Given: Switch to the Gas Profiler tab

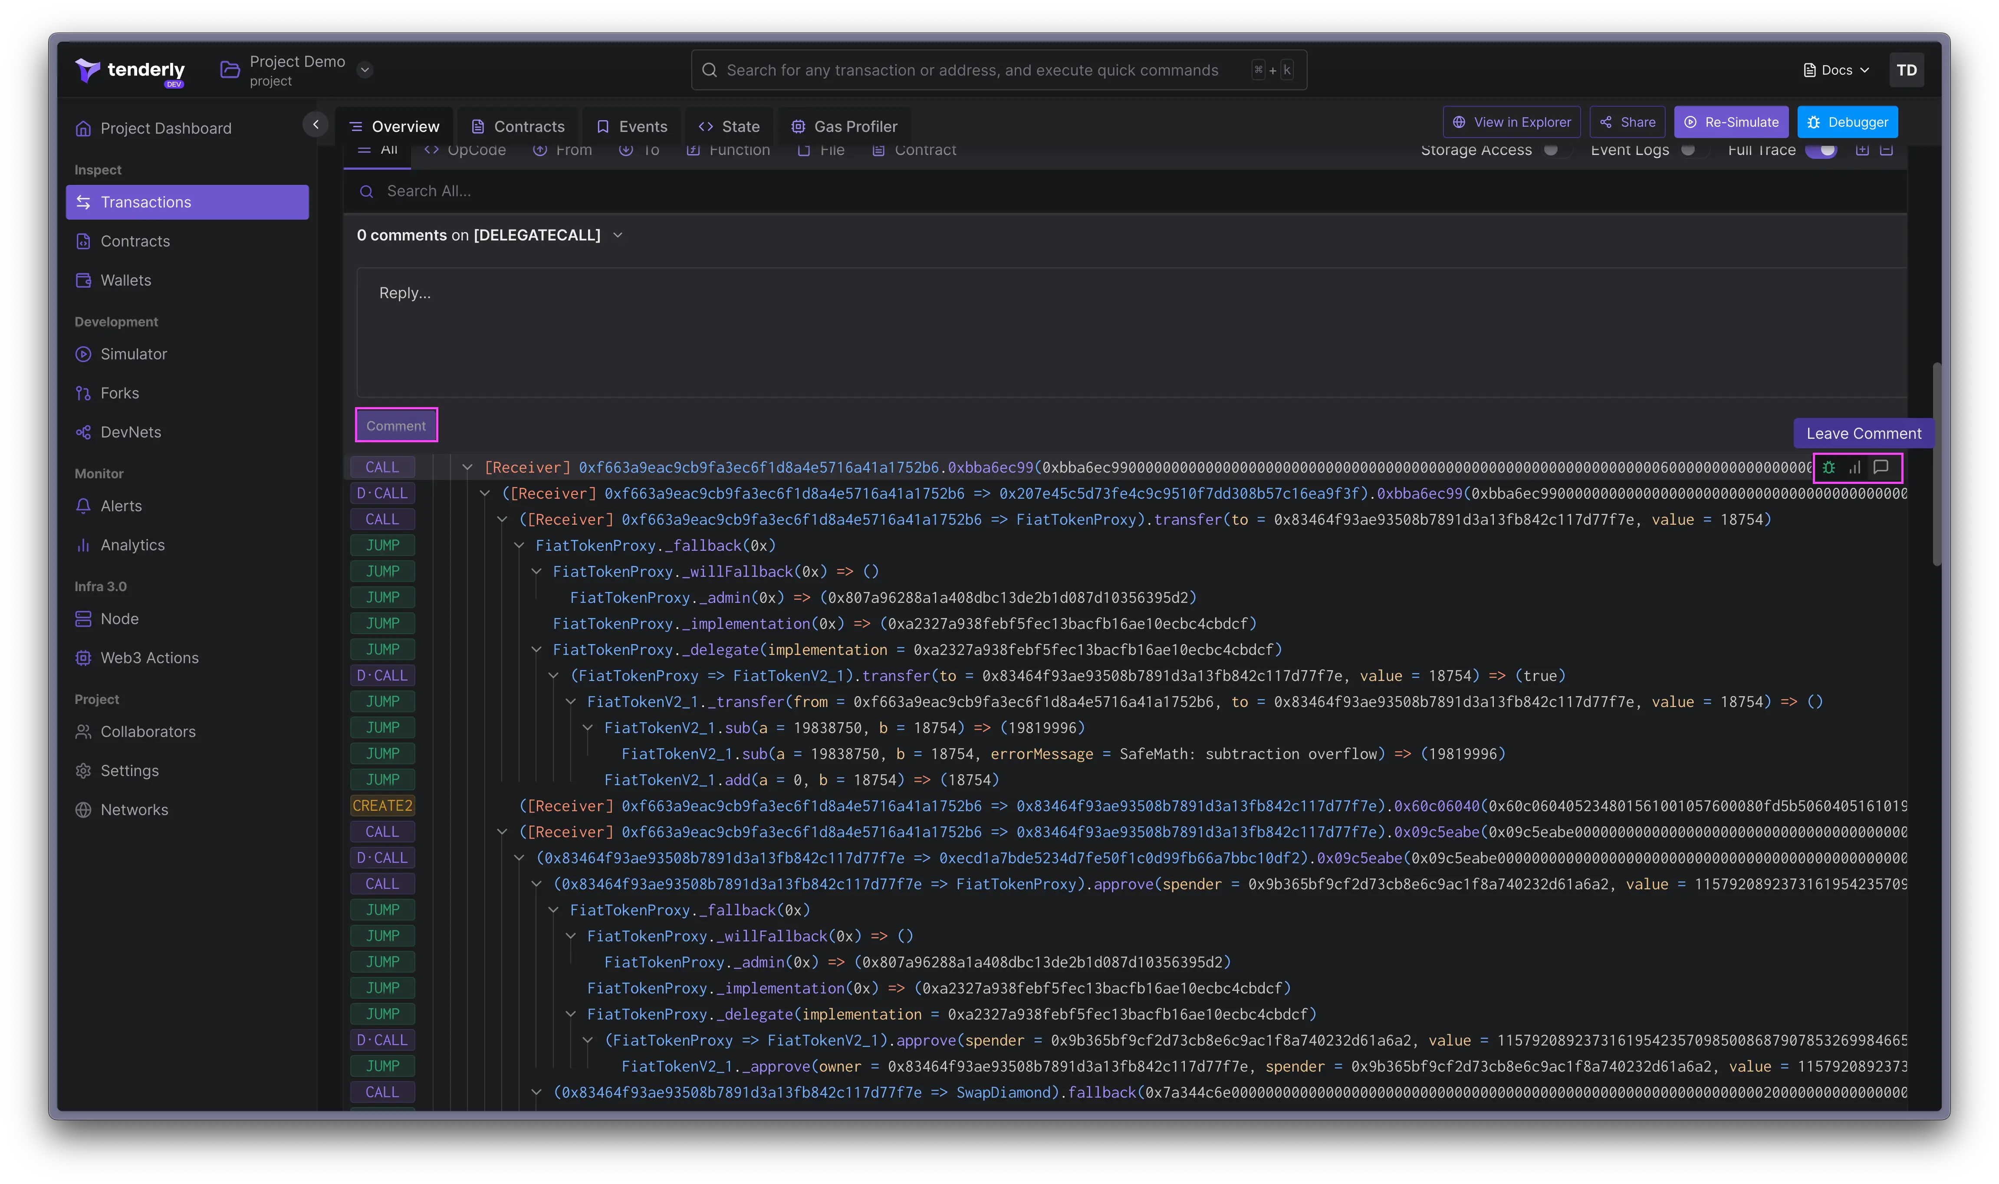Looking at the screenshot, I should coord(844,126).
